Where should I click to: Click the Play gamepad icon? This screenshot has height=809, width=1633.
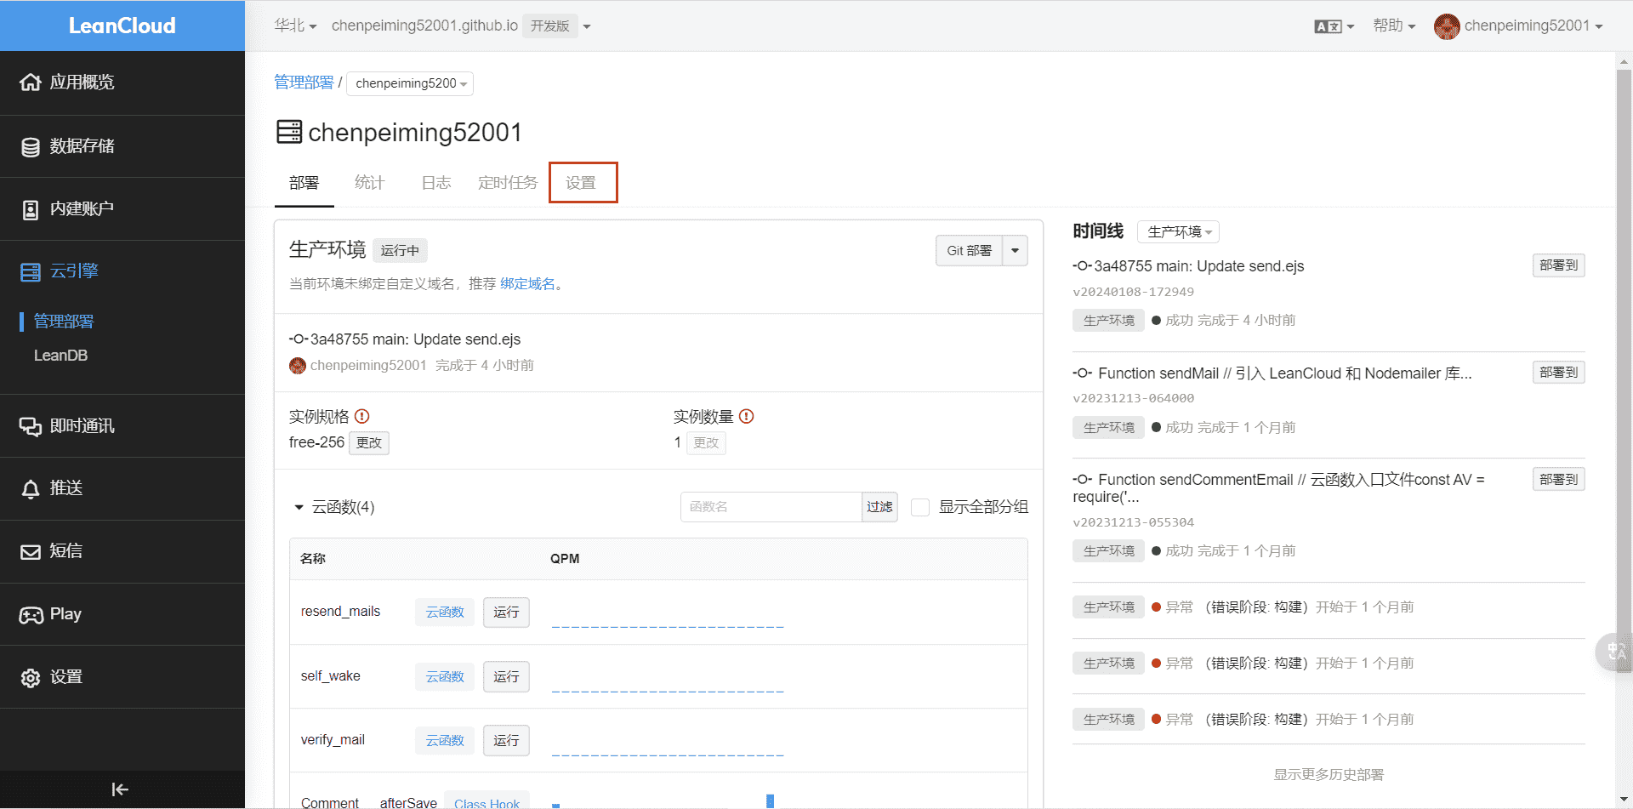[x=31, y=614]
